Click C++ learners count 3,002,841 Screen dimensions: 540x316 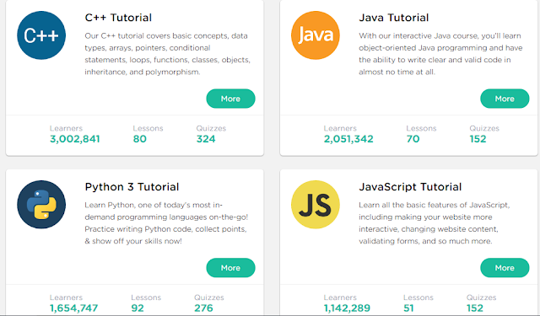coord(75,139)
